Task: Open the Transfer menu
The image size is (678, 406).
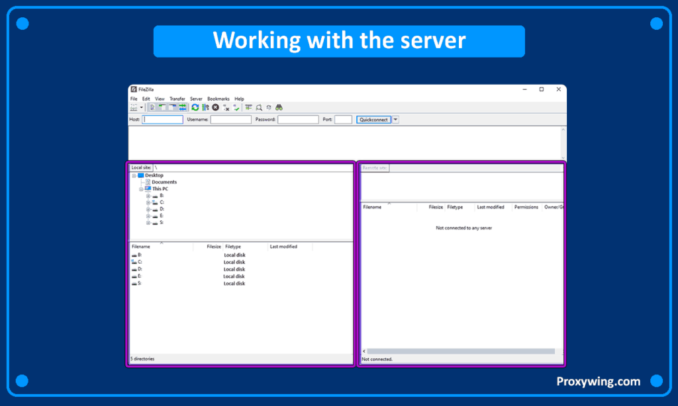Action: 177,99
